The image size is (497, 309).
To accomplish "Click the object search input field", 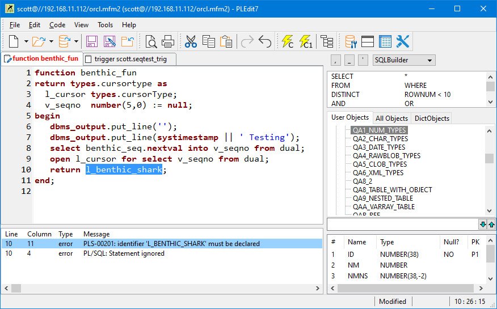I will 402,224.
